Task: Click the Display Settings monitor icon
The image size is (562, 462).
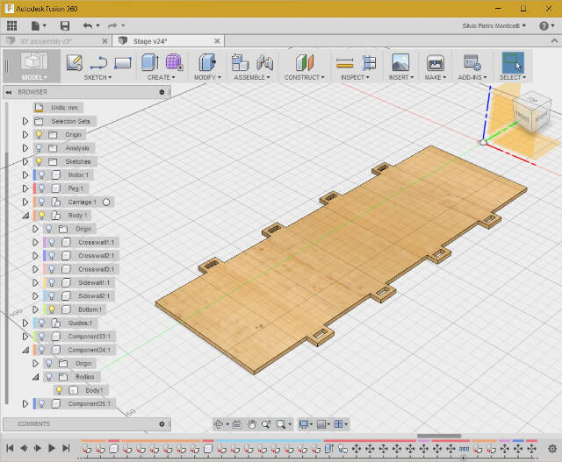Action: tap(304, 424)
